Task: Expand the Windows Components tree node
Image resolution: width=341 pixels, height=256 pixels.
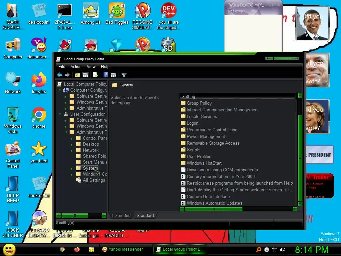Action: (x=72, y=174)
